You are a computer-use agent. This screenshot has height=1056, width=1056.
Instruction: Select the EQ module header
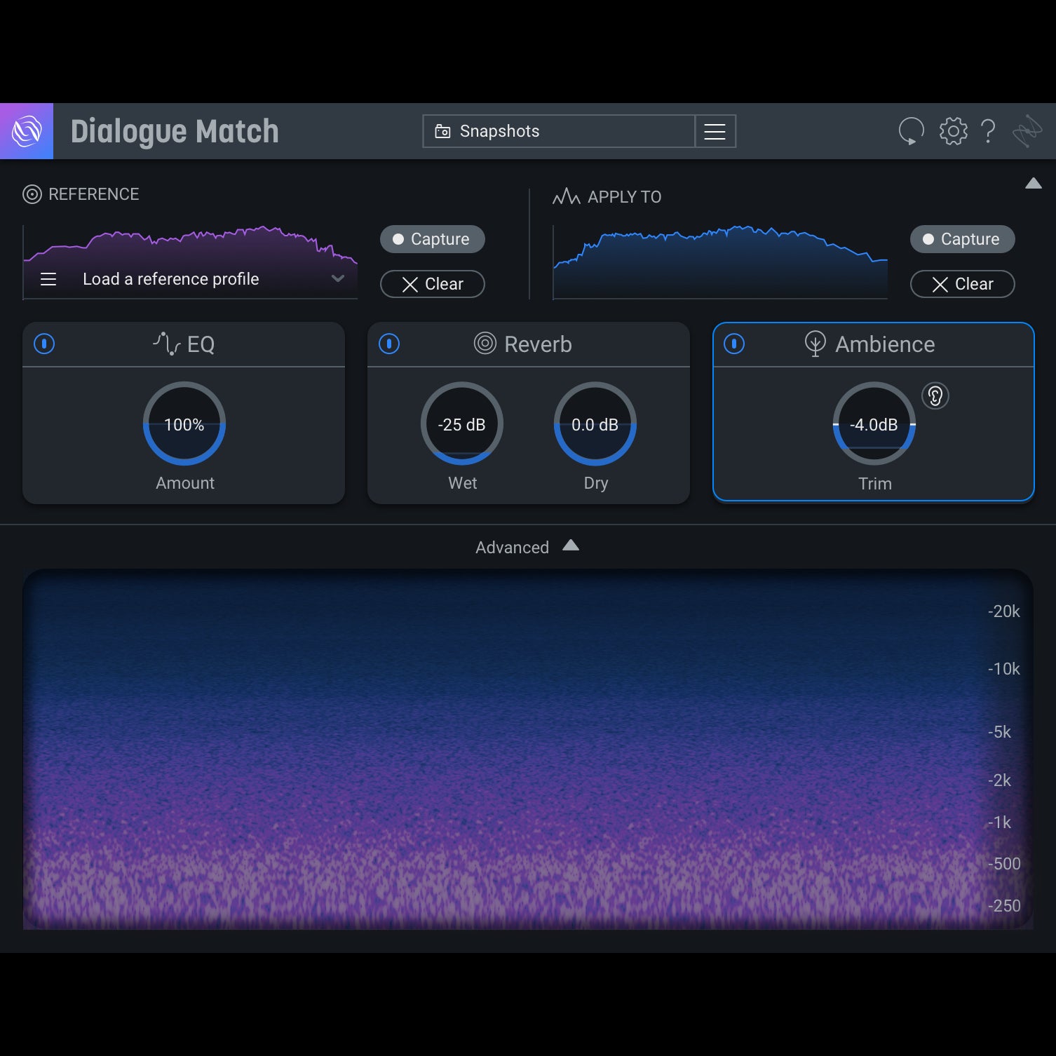tap(184, 344)
